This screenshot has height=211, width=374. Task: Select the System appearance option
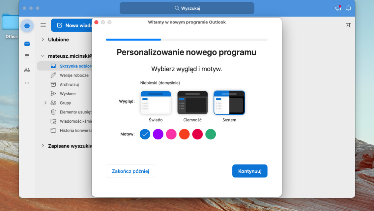pyautogui.click(x=229, y=103)
